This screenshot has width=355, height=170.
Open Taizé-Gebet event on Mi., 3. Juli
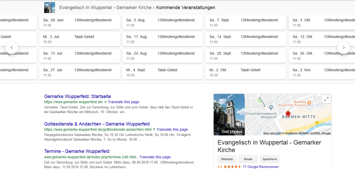[80, 39]
